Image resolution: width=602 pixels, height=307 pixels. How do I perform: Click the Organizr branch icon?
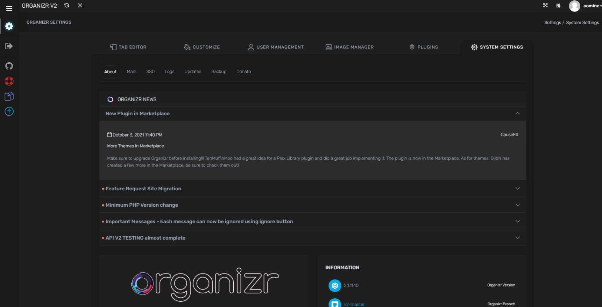pos(335,303)
